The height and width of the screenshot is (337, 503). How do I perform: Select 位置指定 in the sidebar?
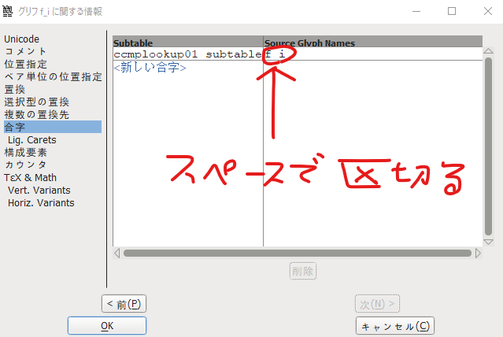[x=25, y=65]
